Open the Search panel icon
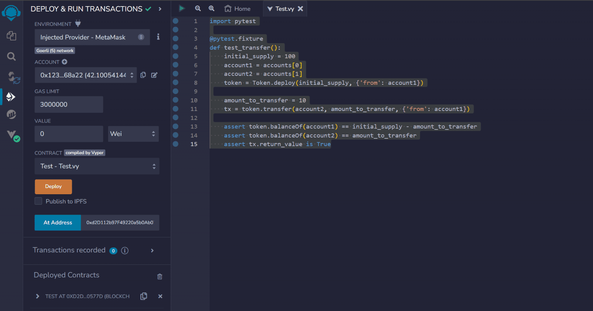 pyautogui.click(x=11, y=56)
